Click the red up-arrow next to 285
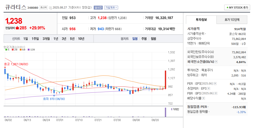 point(17,28)
